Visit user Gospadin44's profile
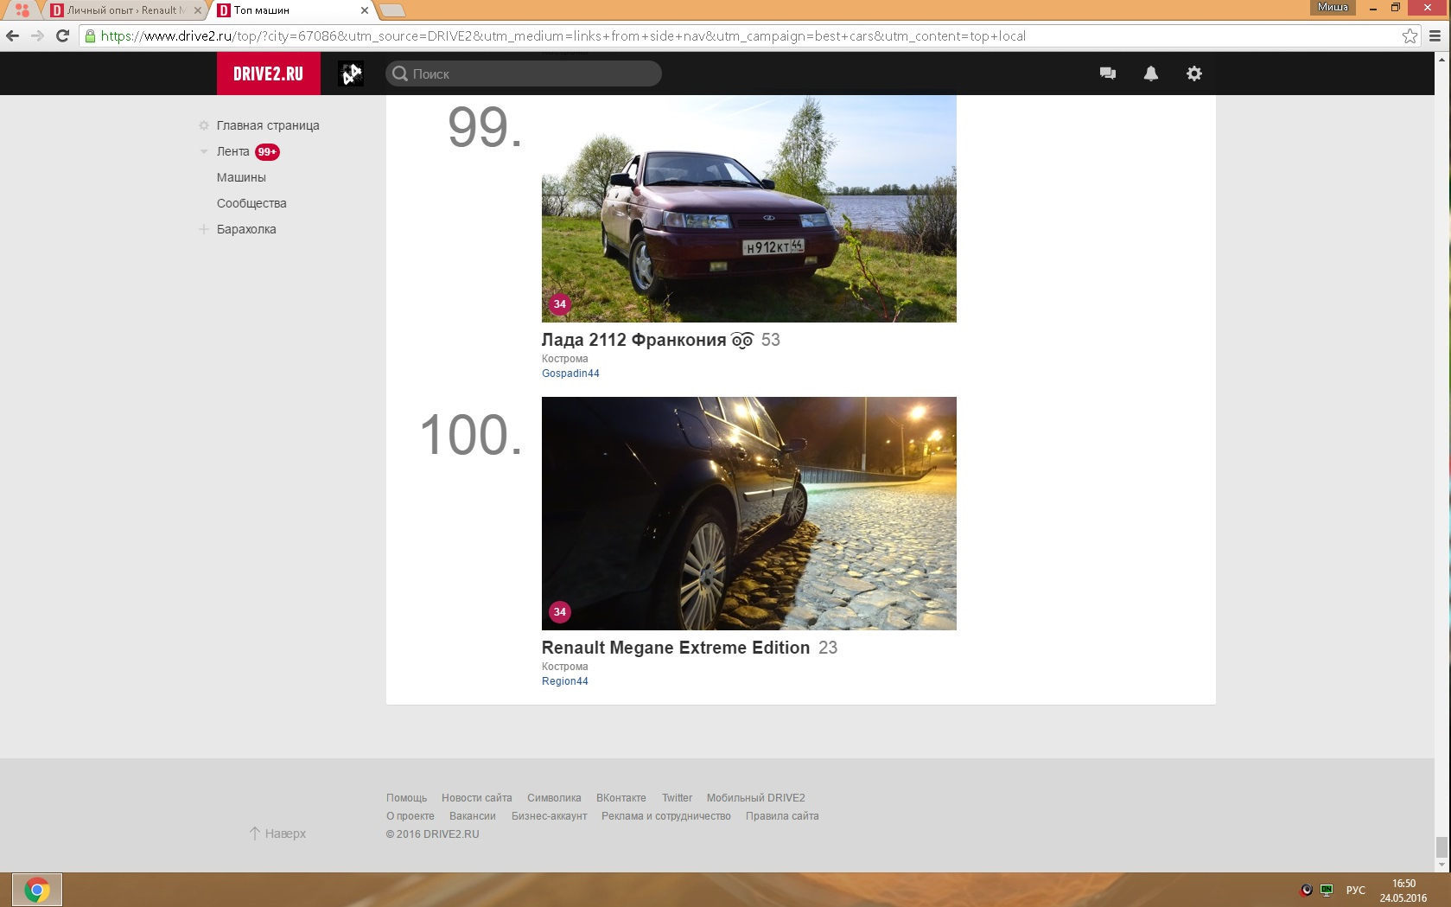Viewport: 1451px width, 907px height. (x=570, y=374)
